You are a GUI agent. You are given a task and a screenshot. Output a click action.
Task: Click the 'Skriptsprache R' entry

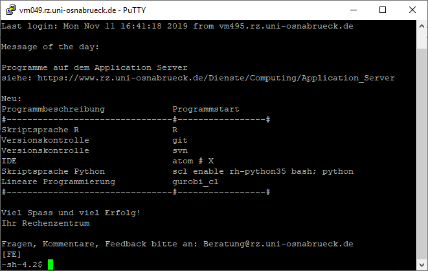coord(40,130)
